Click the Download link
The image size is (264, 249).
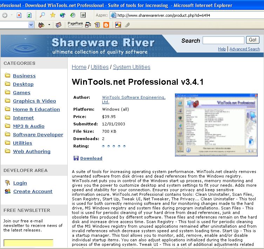click(91, 158)
